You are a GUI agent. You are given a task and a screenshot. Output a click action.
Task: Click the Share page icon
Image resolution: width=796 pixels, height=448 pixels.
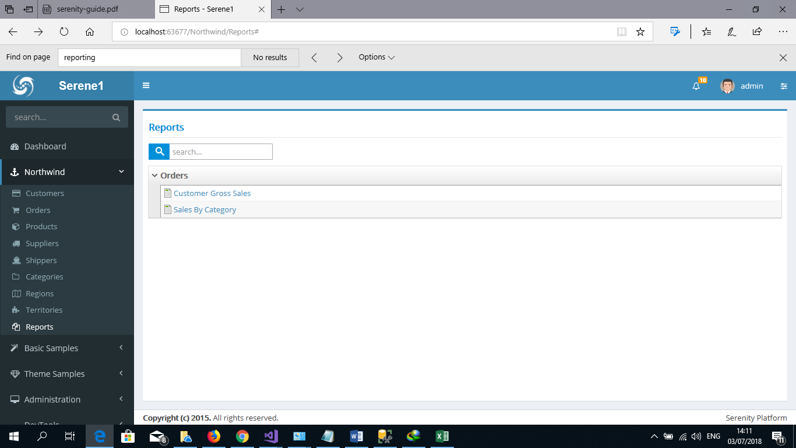point(757,32)
